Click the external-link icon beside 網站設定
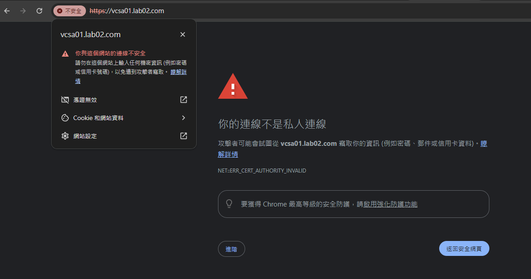Image resolution: width=531 pixels, height=279 pixels. [184, 136]
